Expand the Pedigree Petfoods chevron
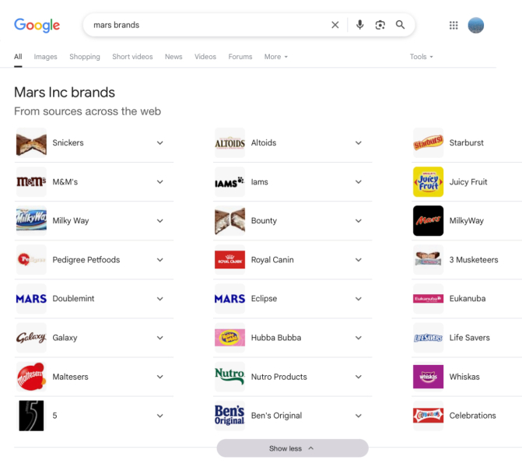This screenshot has width=522, height=467. 159,260
